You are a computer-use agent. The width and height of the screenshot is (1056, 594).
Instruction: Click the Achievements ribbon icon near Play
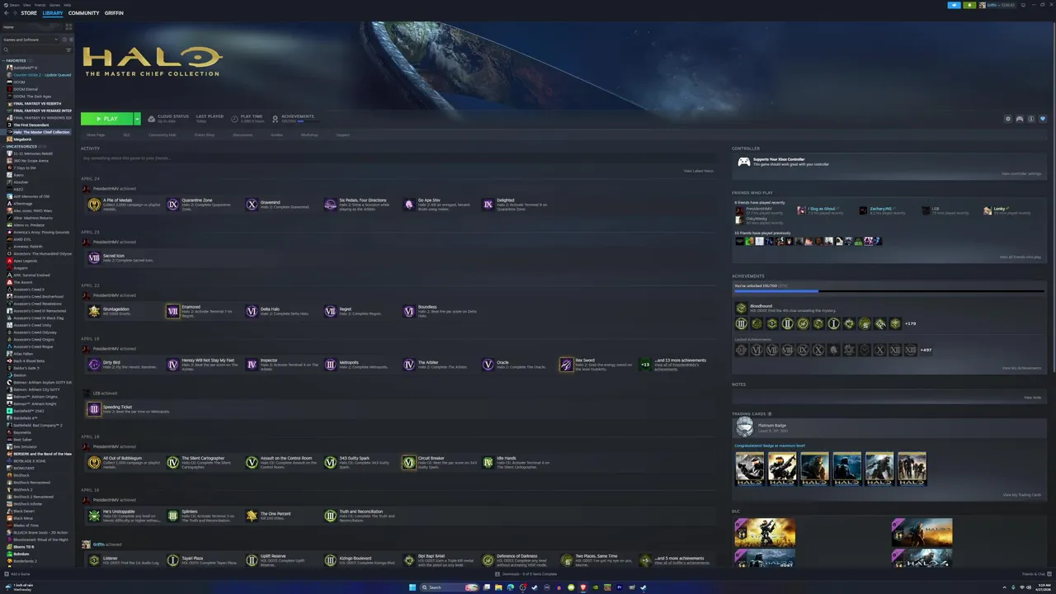276,119
